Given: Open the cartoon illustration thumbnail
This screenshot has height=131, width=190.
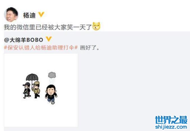Looking at the screenshot, I should [x=41, y=90].
